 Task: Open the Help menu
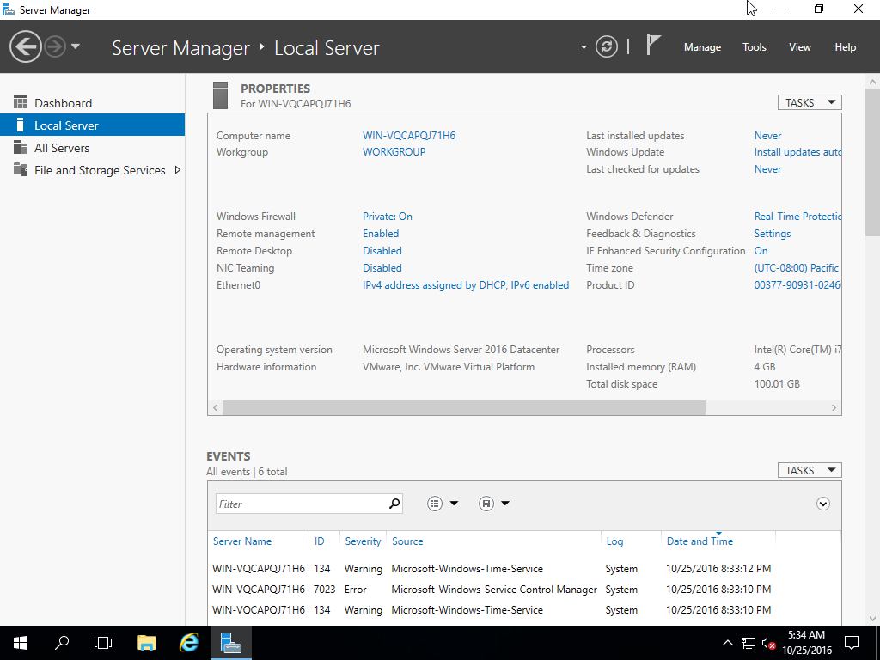click(x=845, y=47)
